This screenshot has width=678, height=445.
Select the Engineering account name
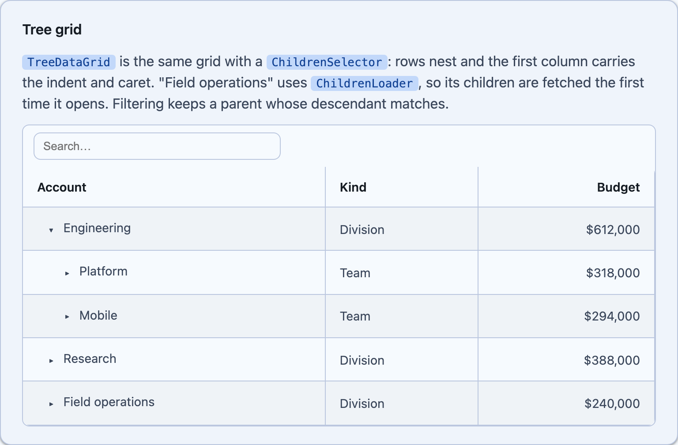click(x=97, y=228)
